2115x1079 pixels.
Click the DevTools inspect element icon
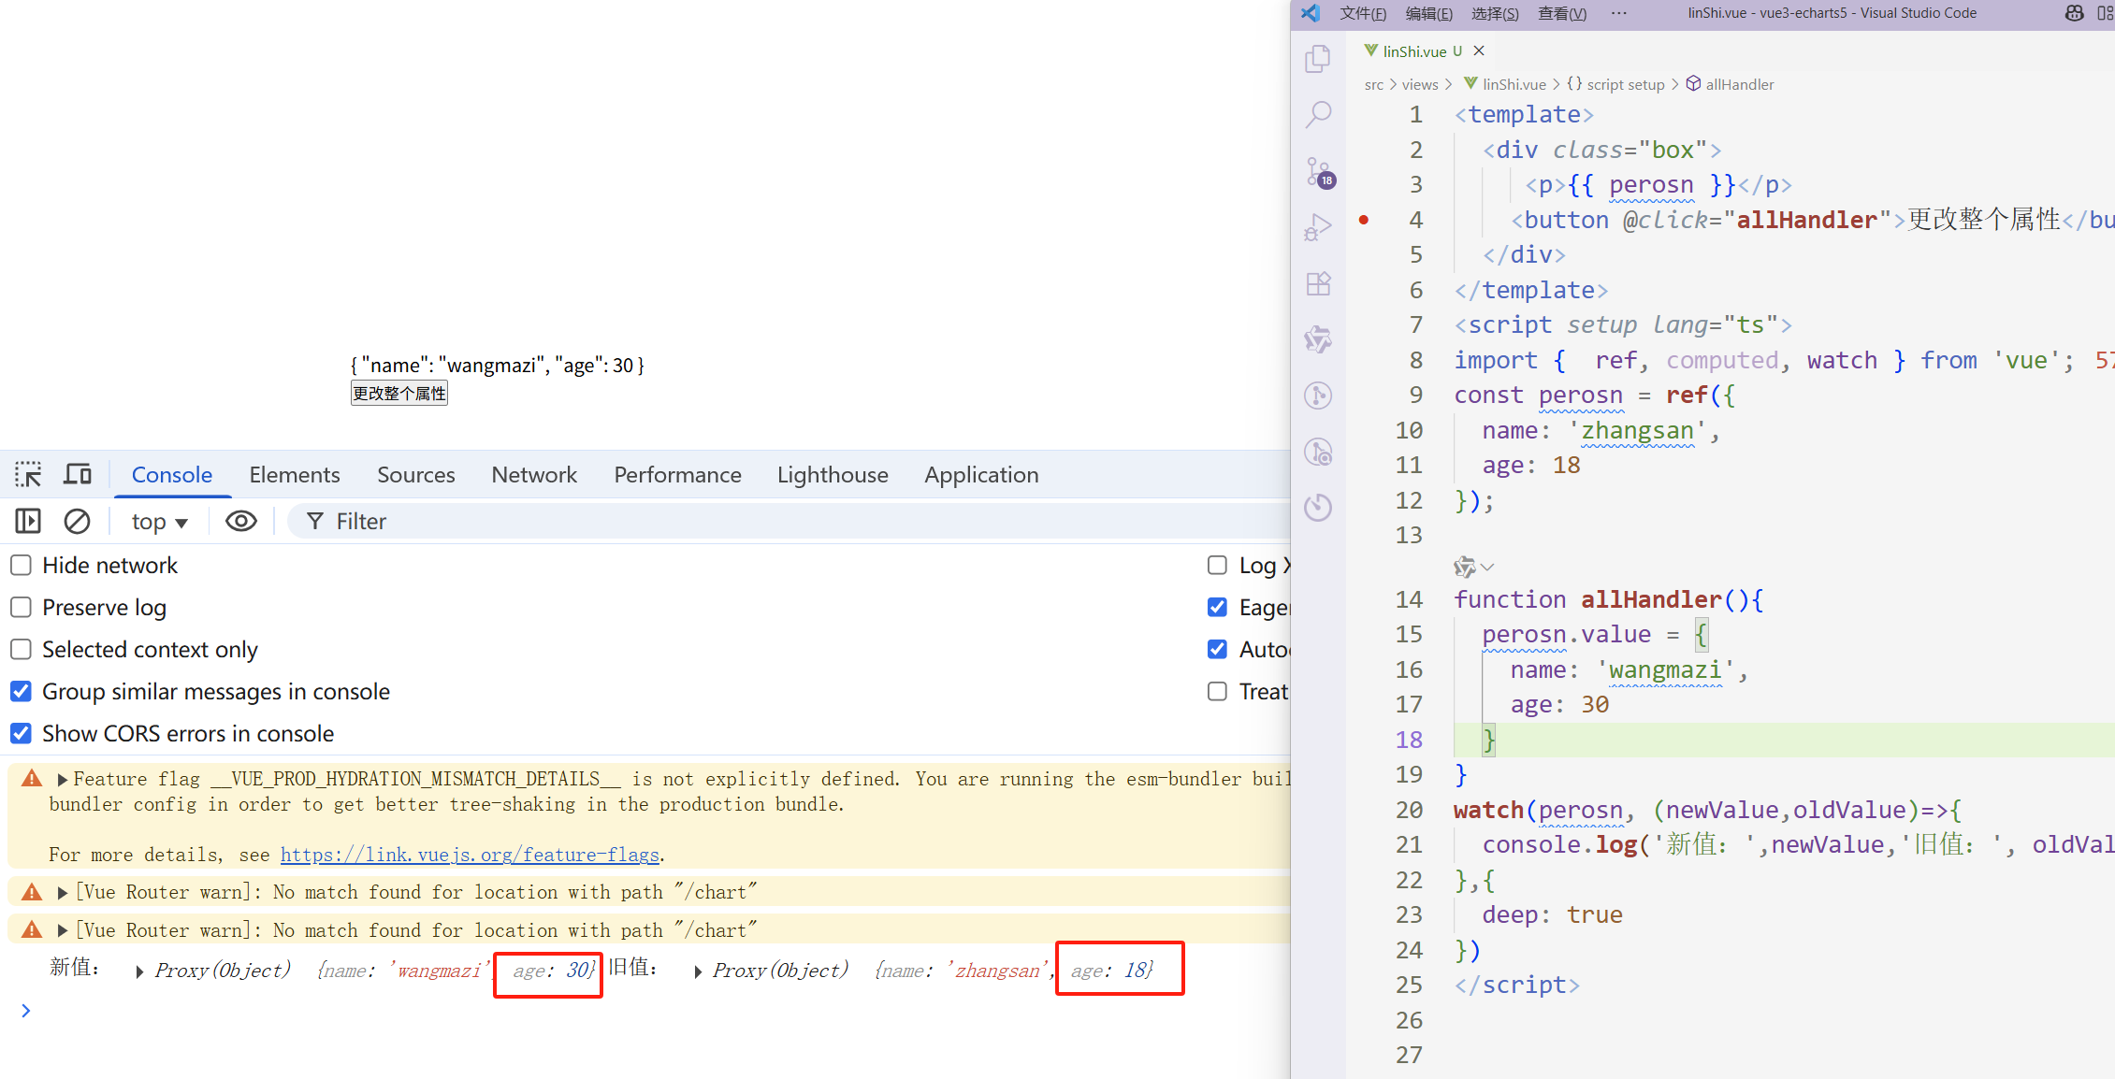[x=28, y=474]
